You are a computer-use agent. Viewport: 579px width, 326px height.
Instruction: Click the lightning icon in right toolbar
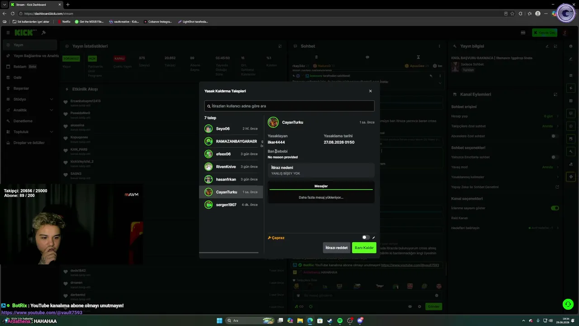(571, 88)
